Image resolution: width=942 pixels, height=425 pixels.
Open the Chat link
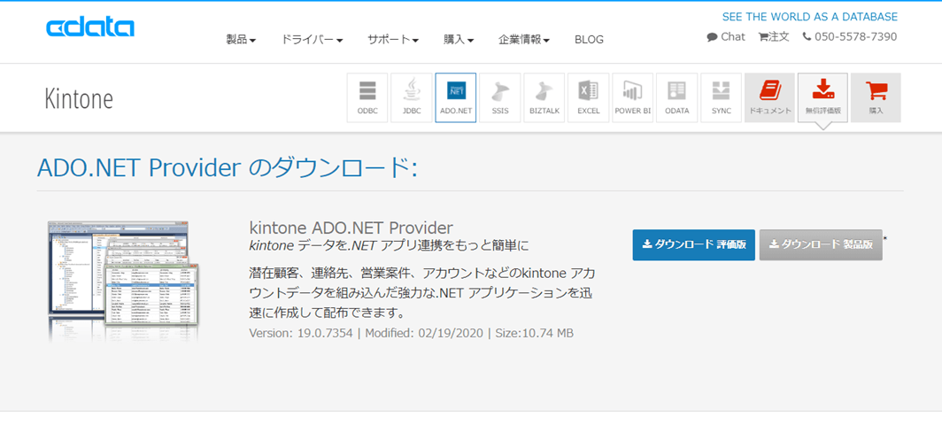[x=726, y=37]
